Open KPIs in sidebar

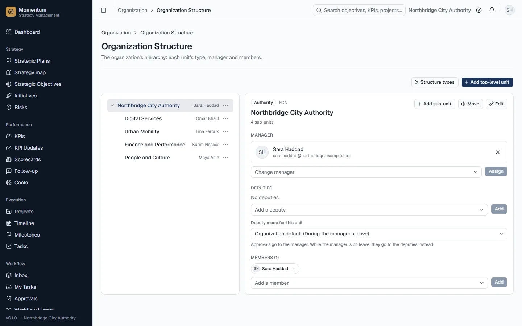coord(46,136)
